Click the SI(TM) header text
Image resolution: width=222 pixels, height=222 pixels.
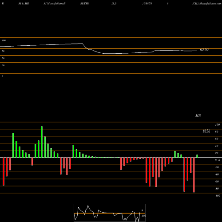[84, 4]
